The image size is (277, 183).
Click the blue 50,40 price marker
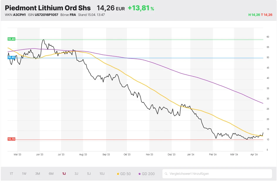tap(11, 58)
